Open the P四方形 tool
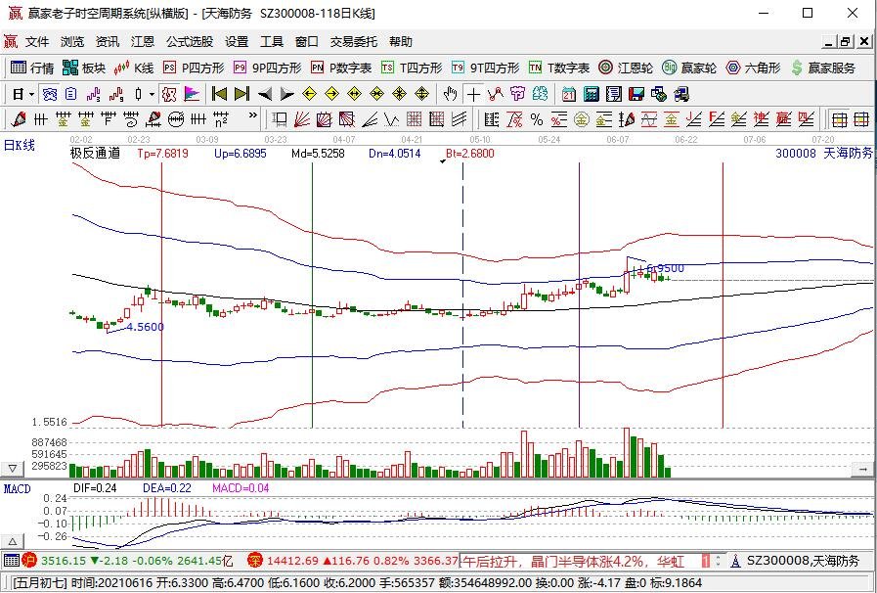Image resolution: width=877 pixels, height=593 pixels. 194,68
